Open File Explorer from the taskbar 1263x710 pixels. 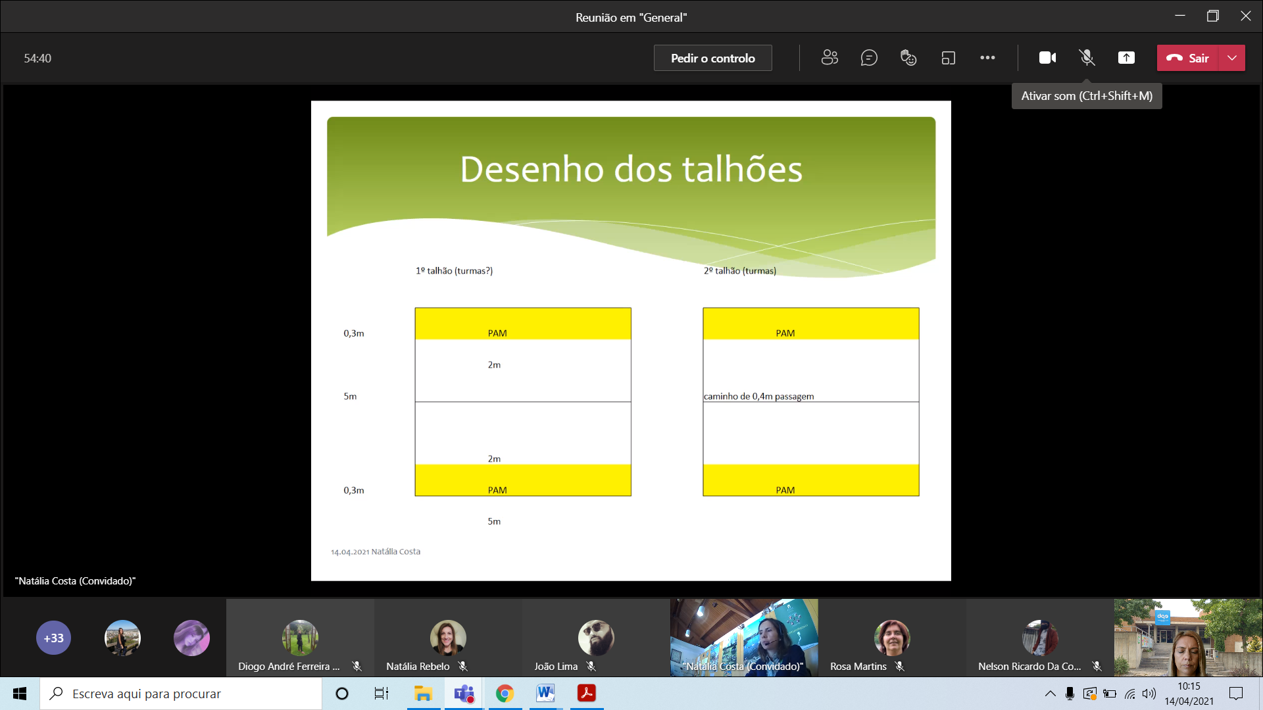[423, 694]
